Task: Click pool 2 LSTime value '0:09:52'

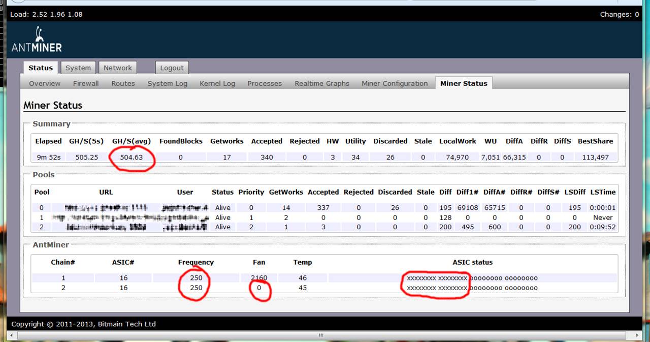Action: (x=603, y=227)
